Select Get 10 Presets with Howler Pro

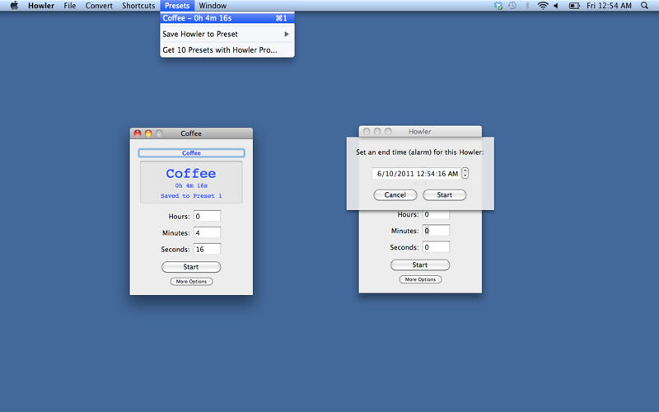[x=227, y=49]
